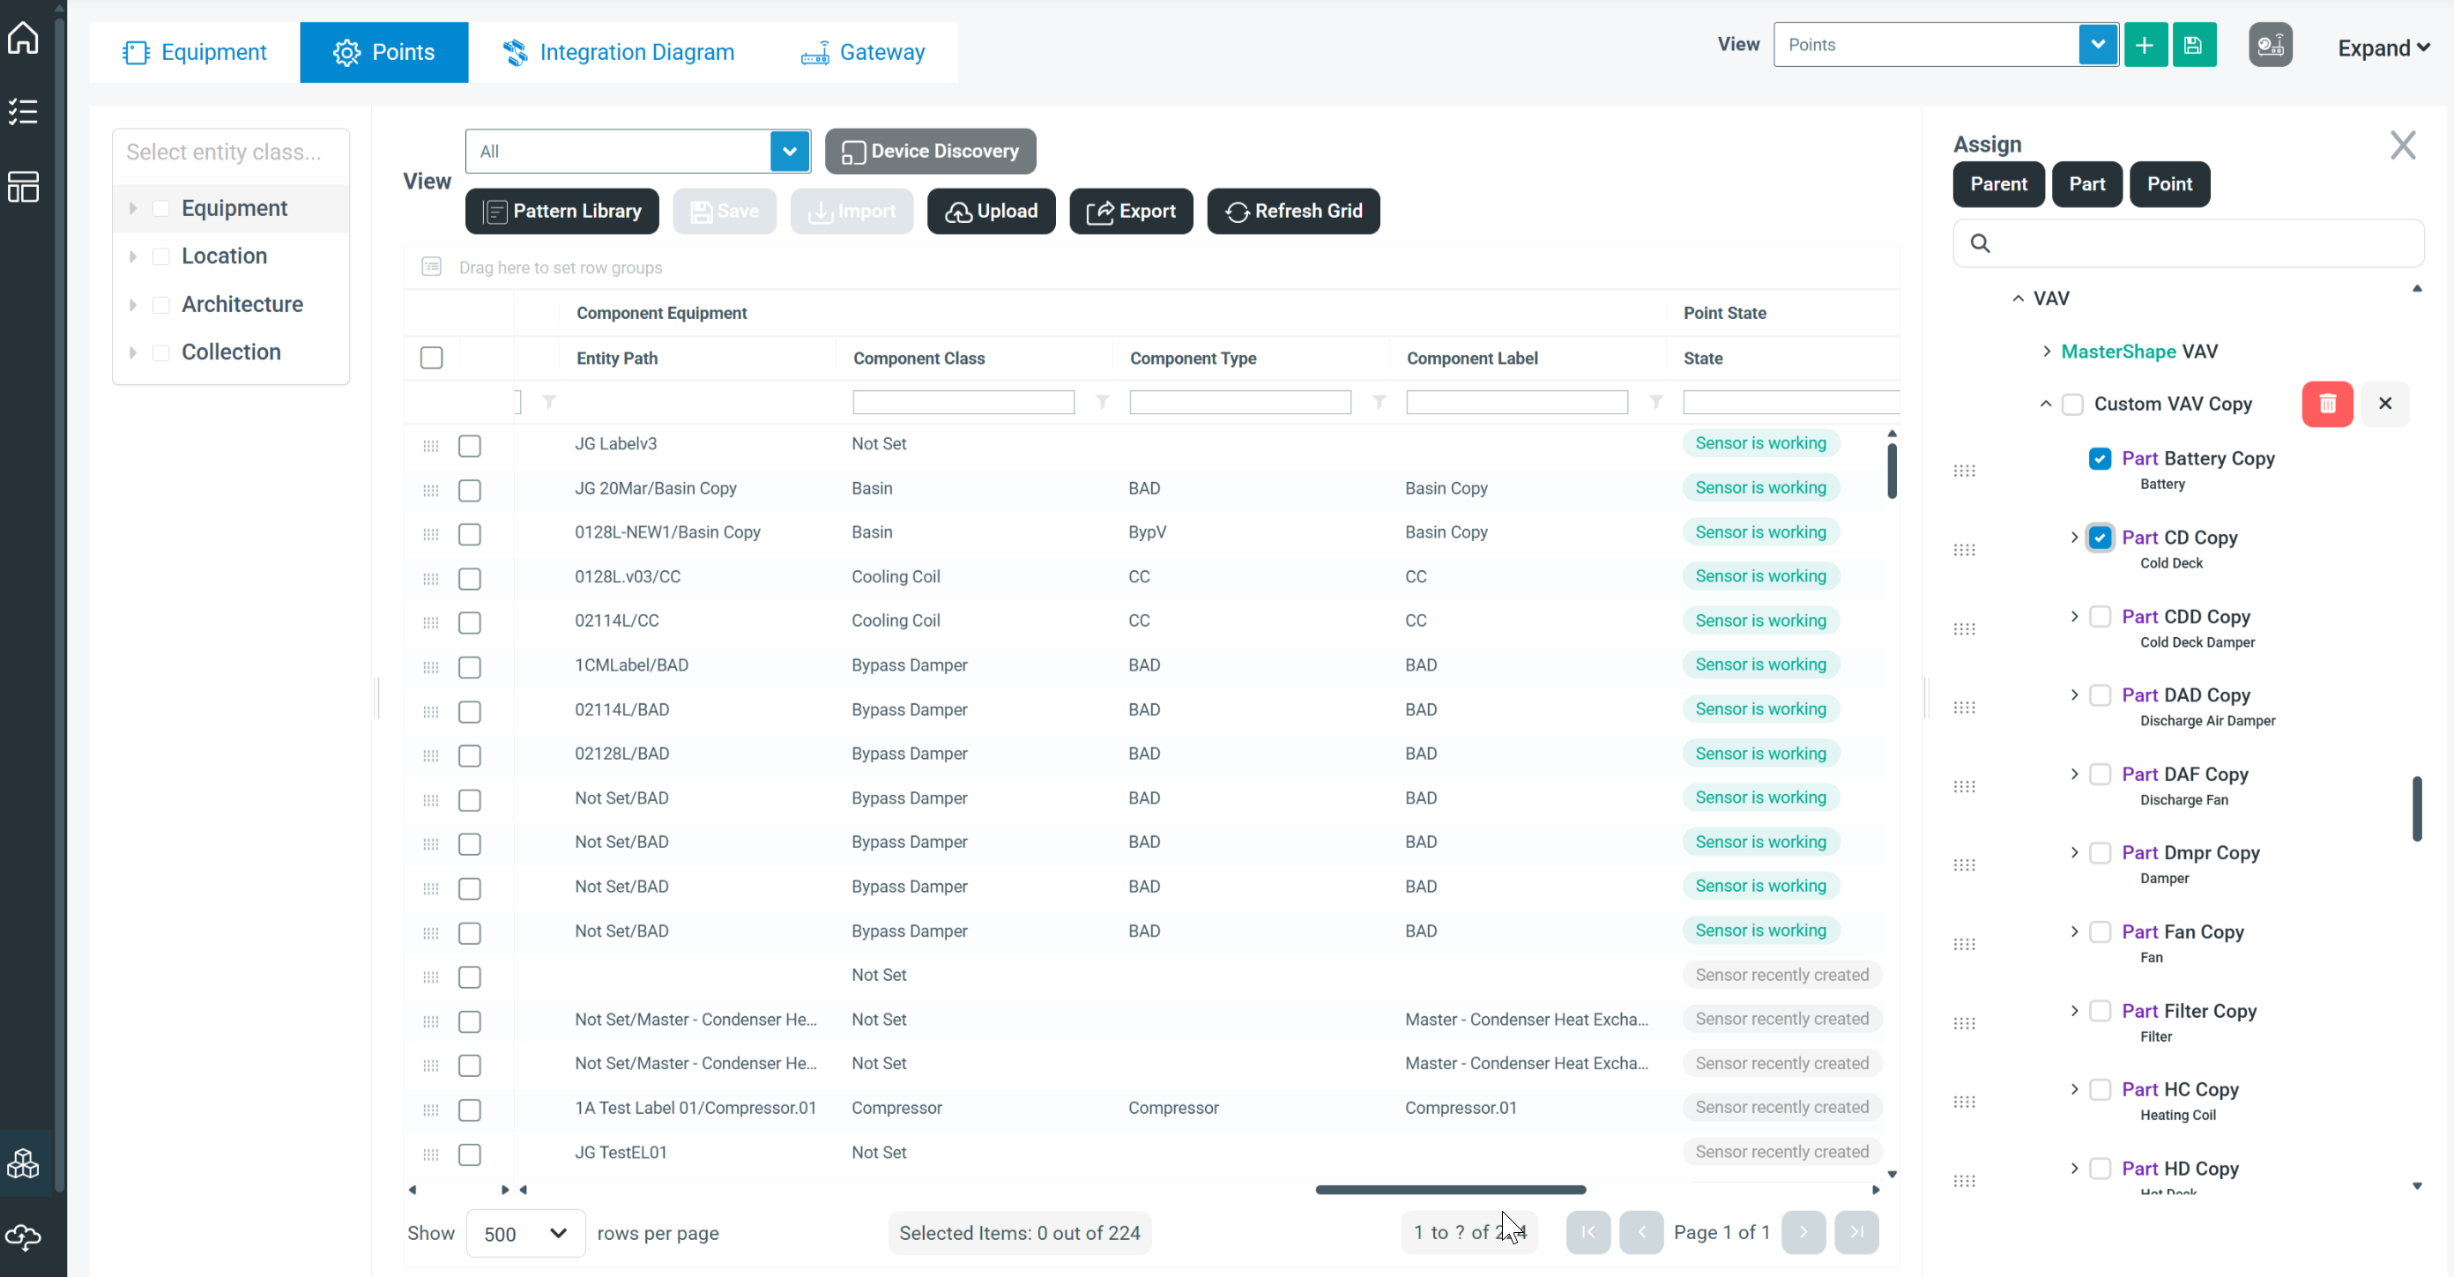
Task: Tick the JG Labelv3 row checkbox
Action: point(470,446)
